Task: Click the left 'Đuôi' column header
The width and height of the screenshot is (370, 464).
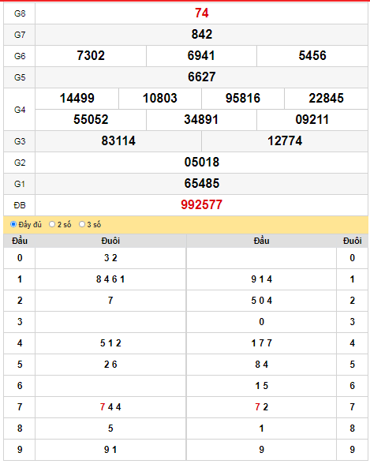Action: click(x=110, y=241)
